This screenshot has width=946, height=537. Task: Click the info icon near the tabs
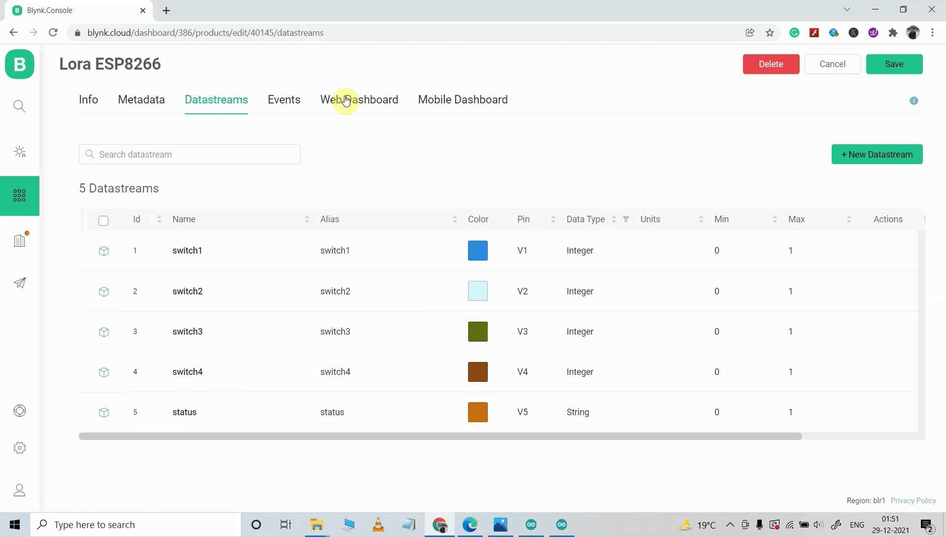pyautogui.click(x=914, y=101)
